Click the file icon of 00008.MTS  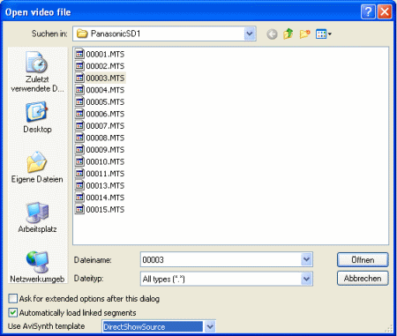[79, 138]
